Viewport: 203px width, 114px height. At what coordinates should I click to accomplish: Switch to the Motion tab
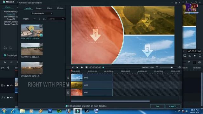coord(60,8)
